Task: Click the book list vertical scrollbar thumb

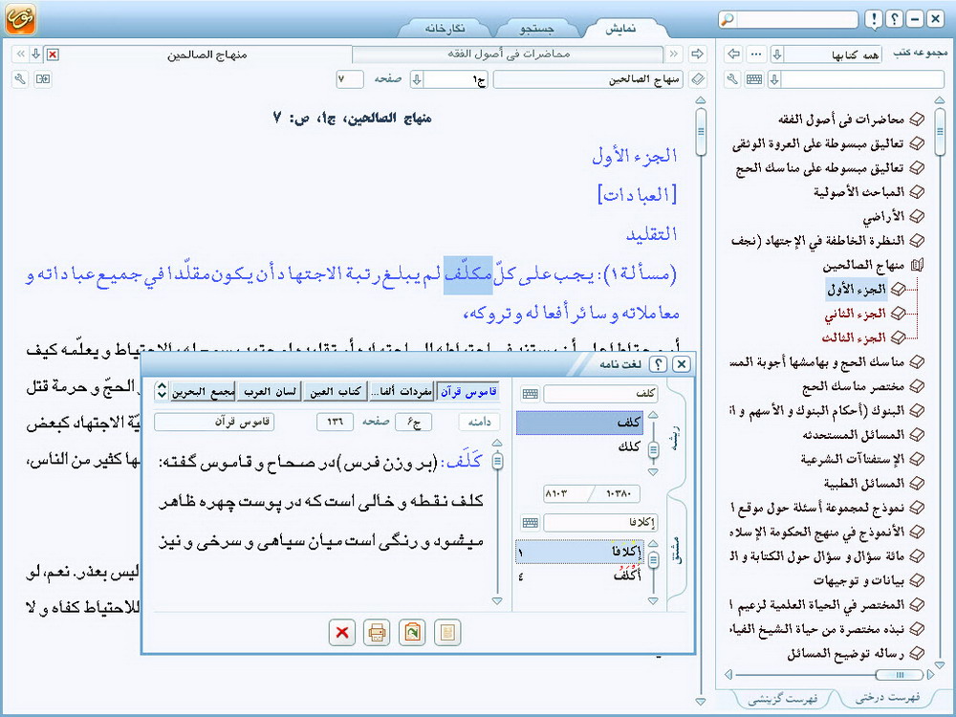Action: coord(940,131)
